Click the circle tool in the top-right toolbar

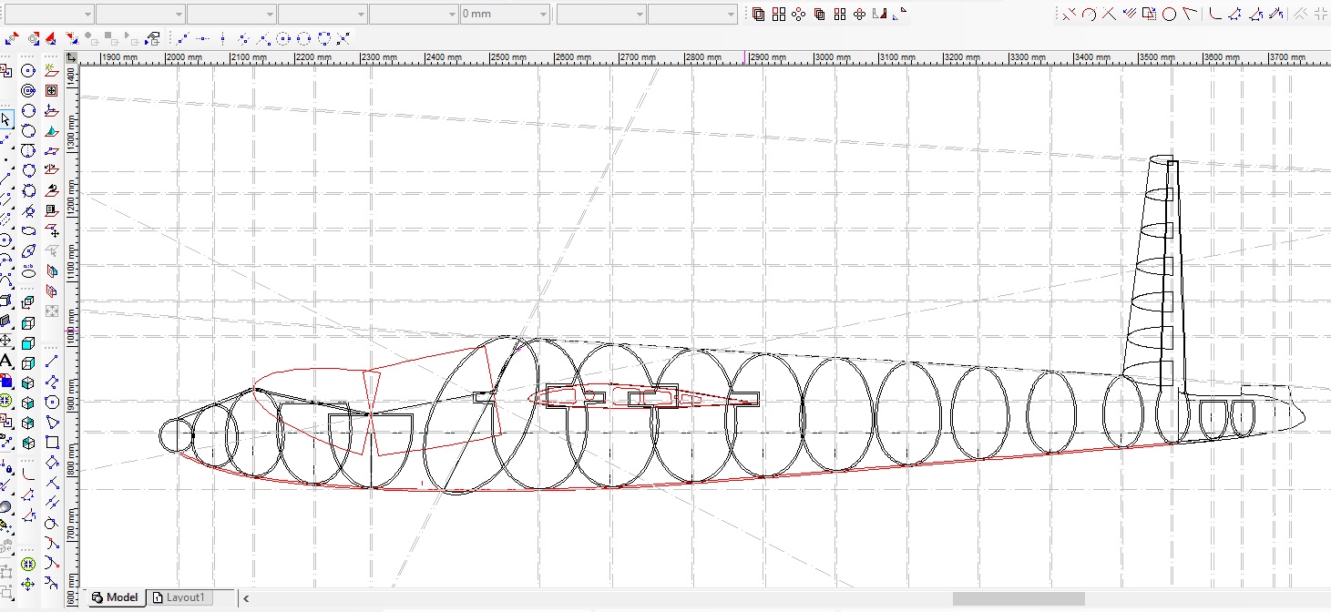[x=1170, y=14]
